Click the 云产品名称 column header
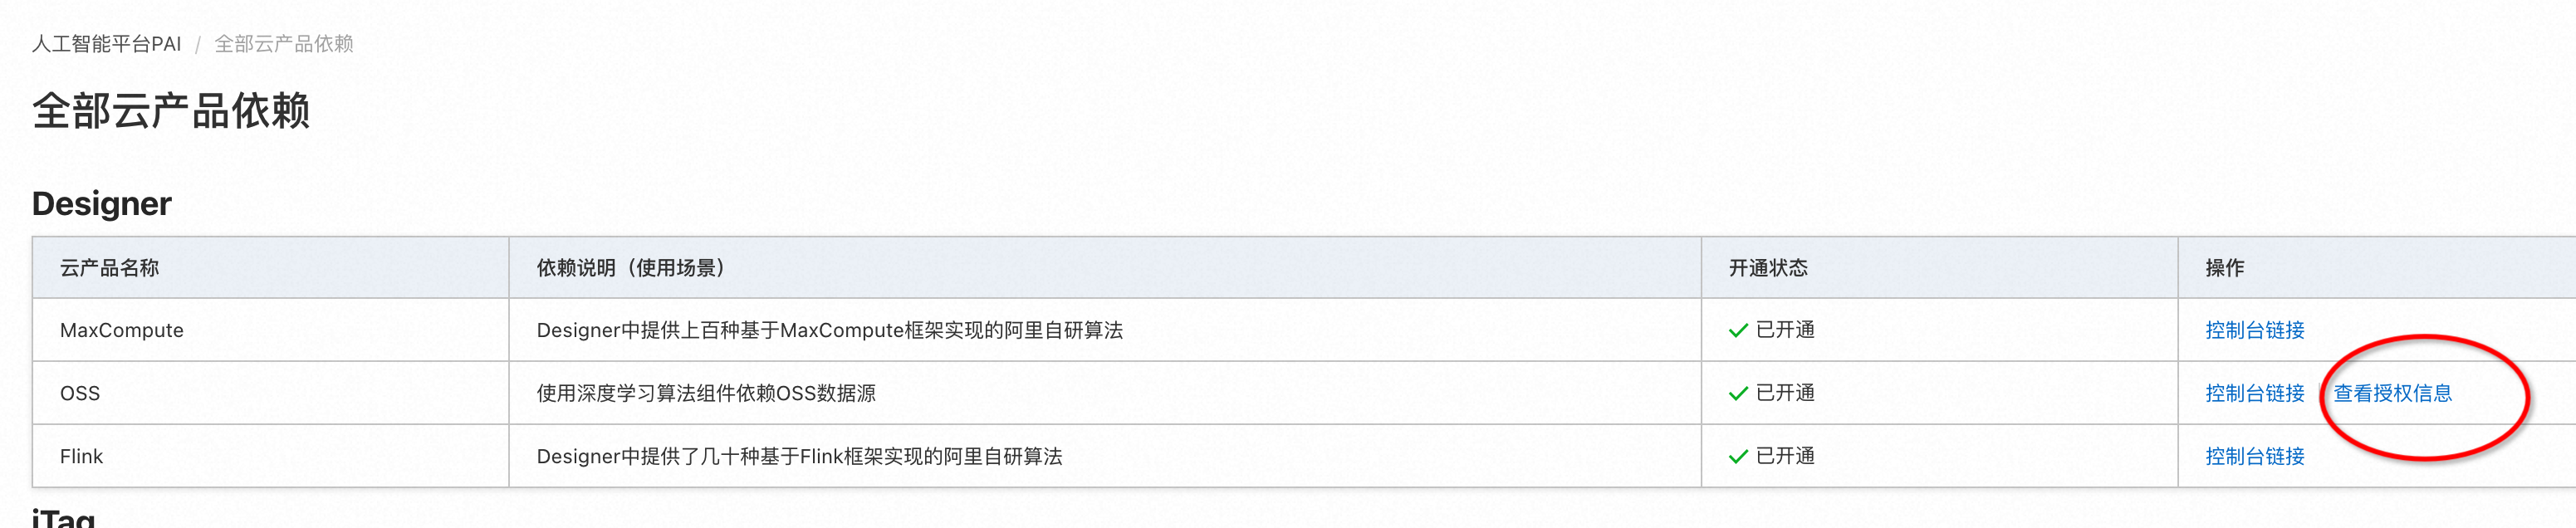2576x528 pixels. [110, 268]
